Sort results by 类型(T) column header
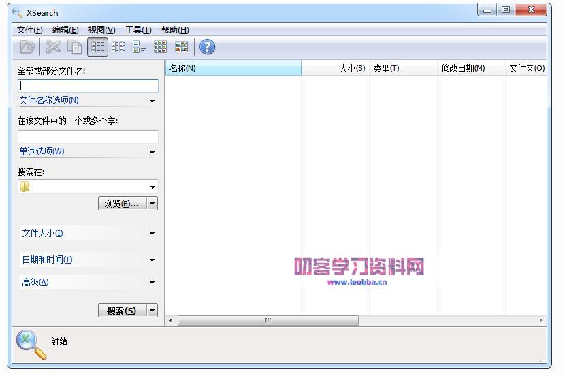The height and width of the screenshot is (376, 565). [x=403, y=68]
